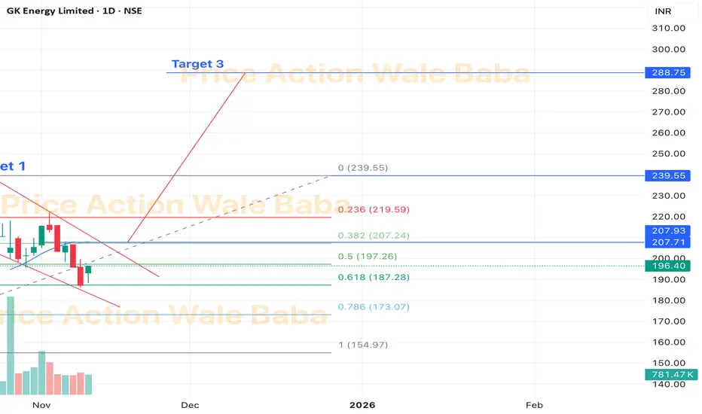
Task: Click the 196.40 green current price tag
Action: coord(666,266)
